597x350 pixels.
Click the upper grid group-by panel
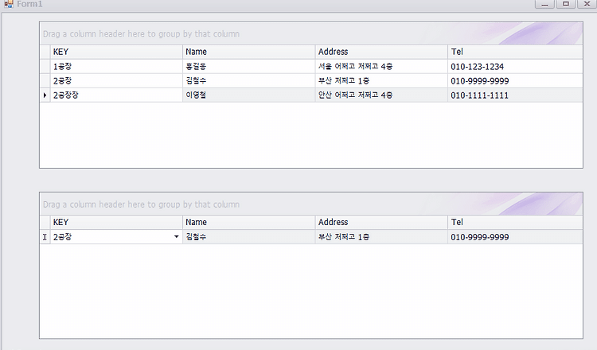pos(311,33)
